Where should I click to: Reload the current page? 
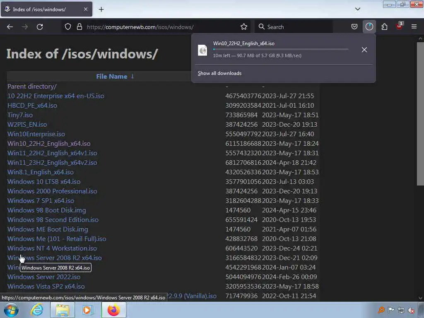(x=40, y=27)
